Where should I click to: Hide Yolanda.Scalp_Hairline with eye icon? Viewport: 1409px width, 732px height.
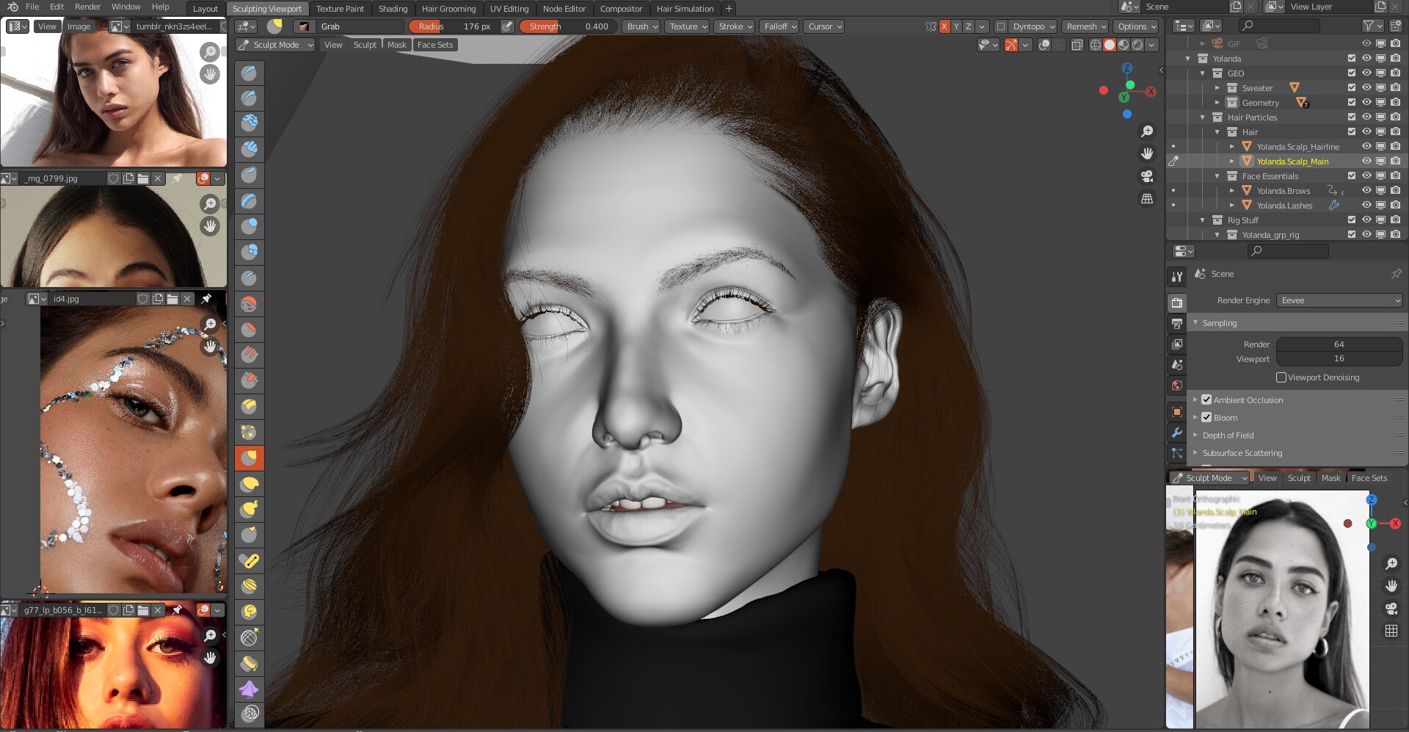(x=1366, y=147)
